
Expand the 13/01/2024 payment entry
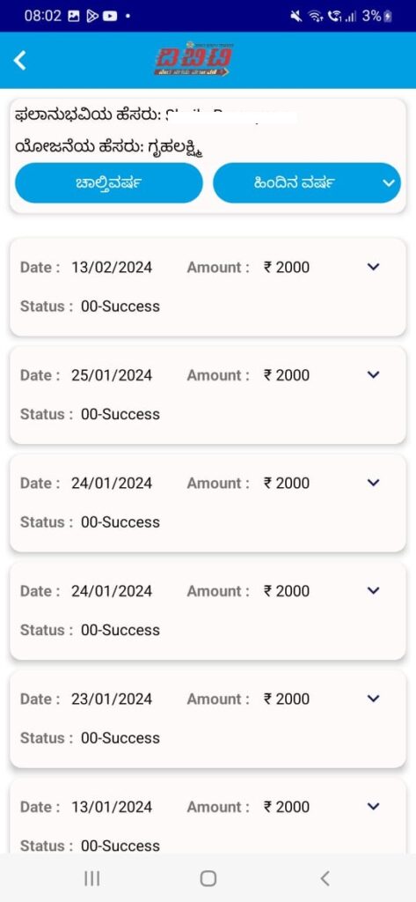pos(374,807)
